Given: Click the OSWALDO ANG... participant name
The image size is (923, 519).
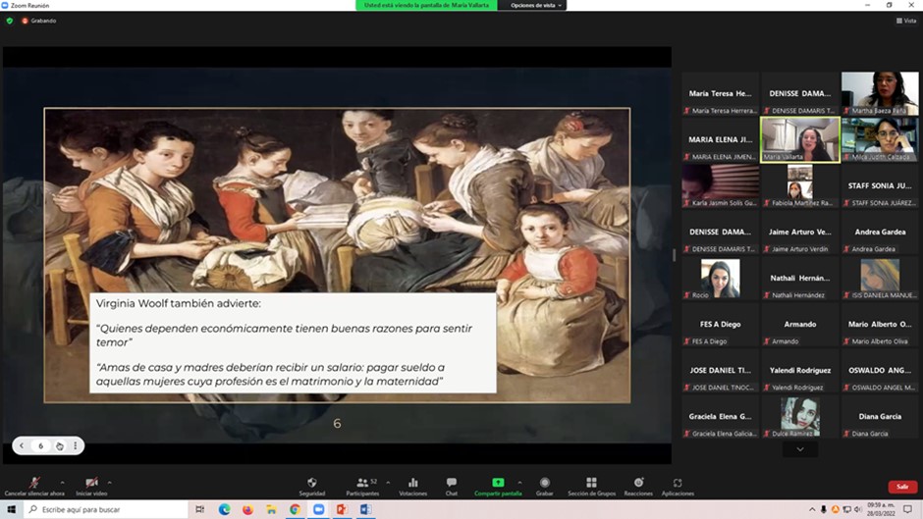Looking at the screenshot, I should [880, 370].
